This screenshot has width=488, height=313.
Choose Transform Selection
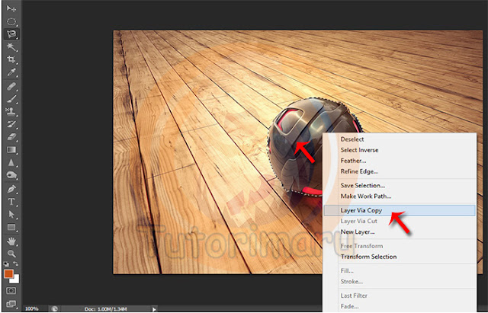coord(368,257)
